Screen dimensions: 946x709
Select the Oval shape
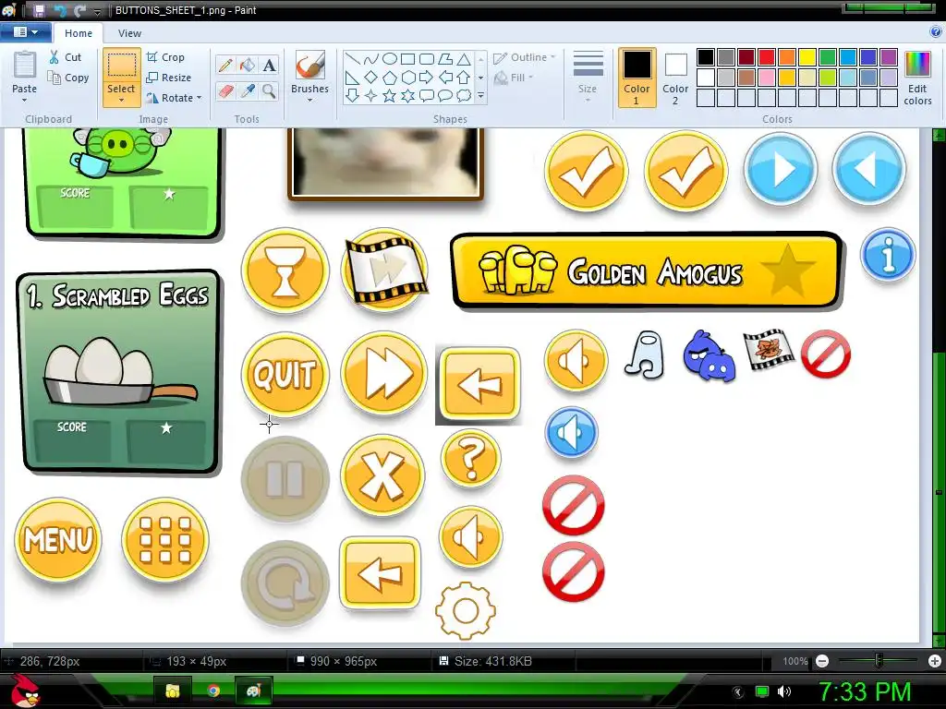pos(390,58)
